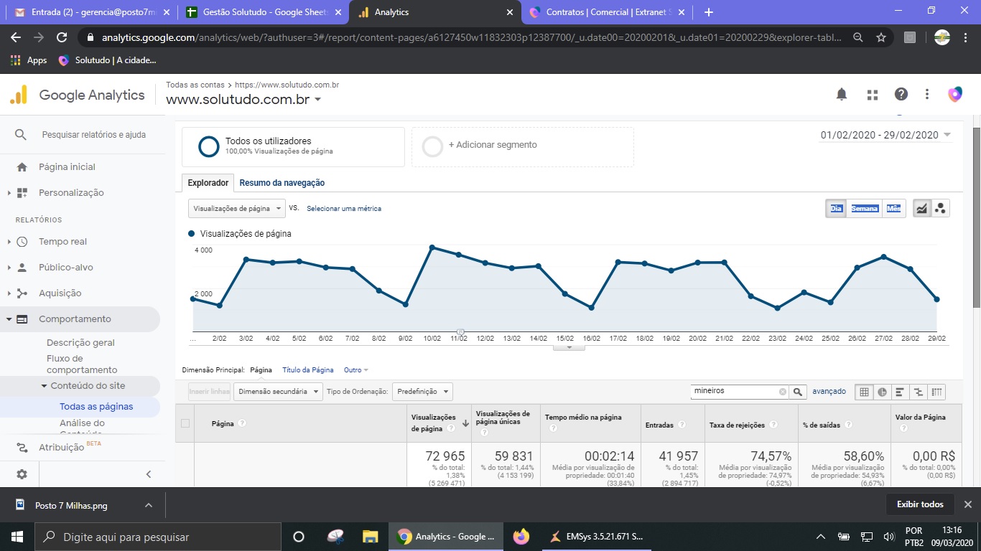Screen dimensions: 981x551
Task: Switch table to pie chart percentage view
Action: click(882, 392)
